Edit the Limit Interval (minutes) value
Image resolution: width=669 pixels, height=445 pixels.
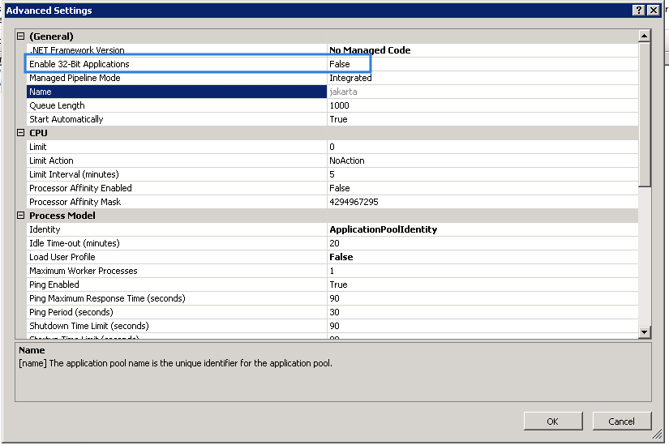click(332, 174)
